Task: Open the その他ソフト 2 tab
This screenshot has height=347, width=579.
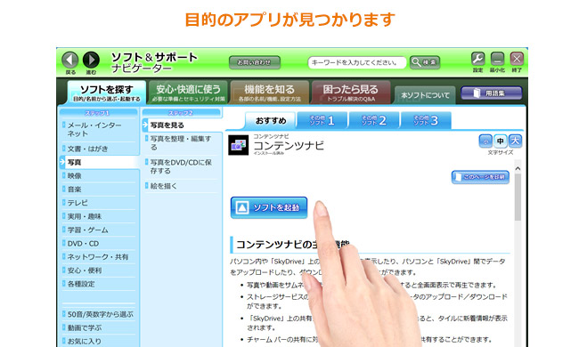Action: (374, 120)
